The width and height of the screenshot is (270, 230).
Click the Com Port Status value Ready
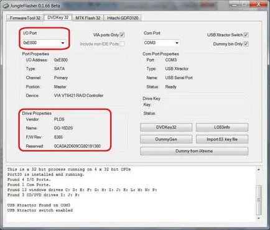coord(170,87)
